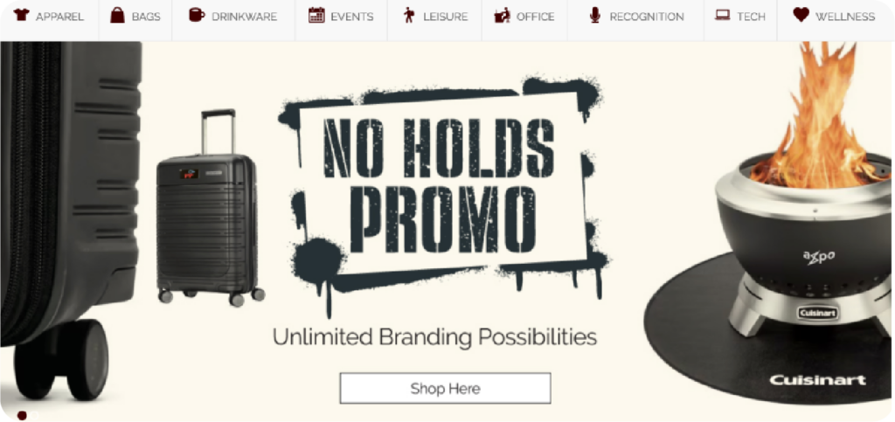Open the Drinkware menu label
Image resolution: width=895 pixels, height=422 pixels.
(245, 17)
